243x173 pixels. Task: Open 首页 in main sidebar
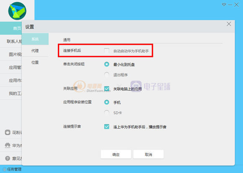click(11, 28)
